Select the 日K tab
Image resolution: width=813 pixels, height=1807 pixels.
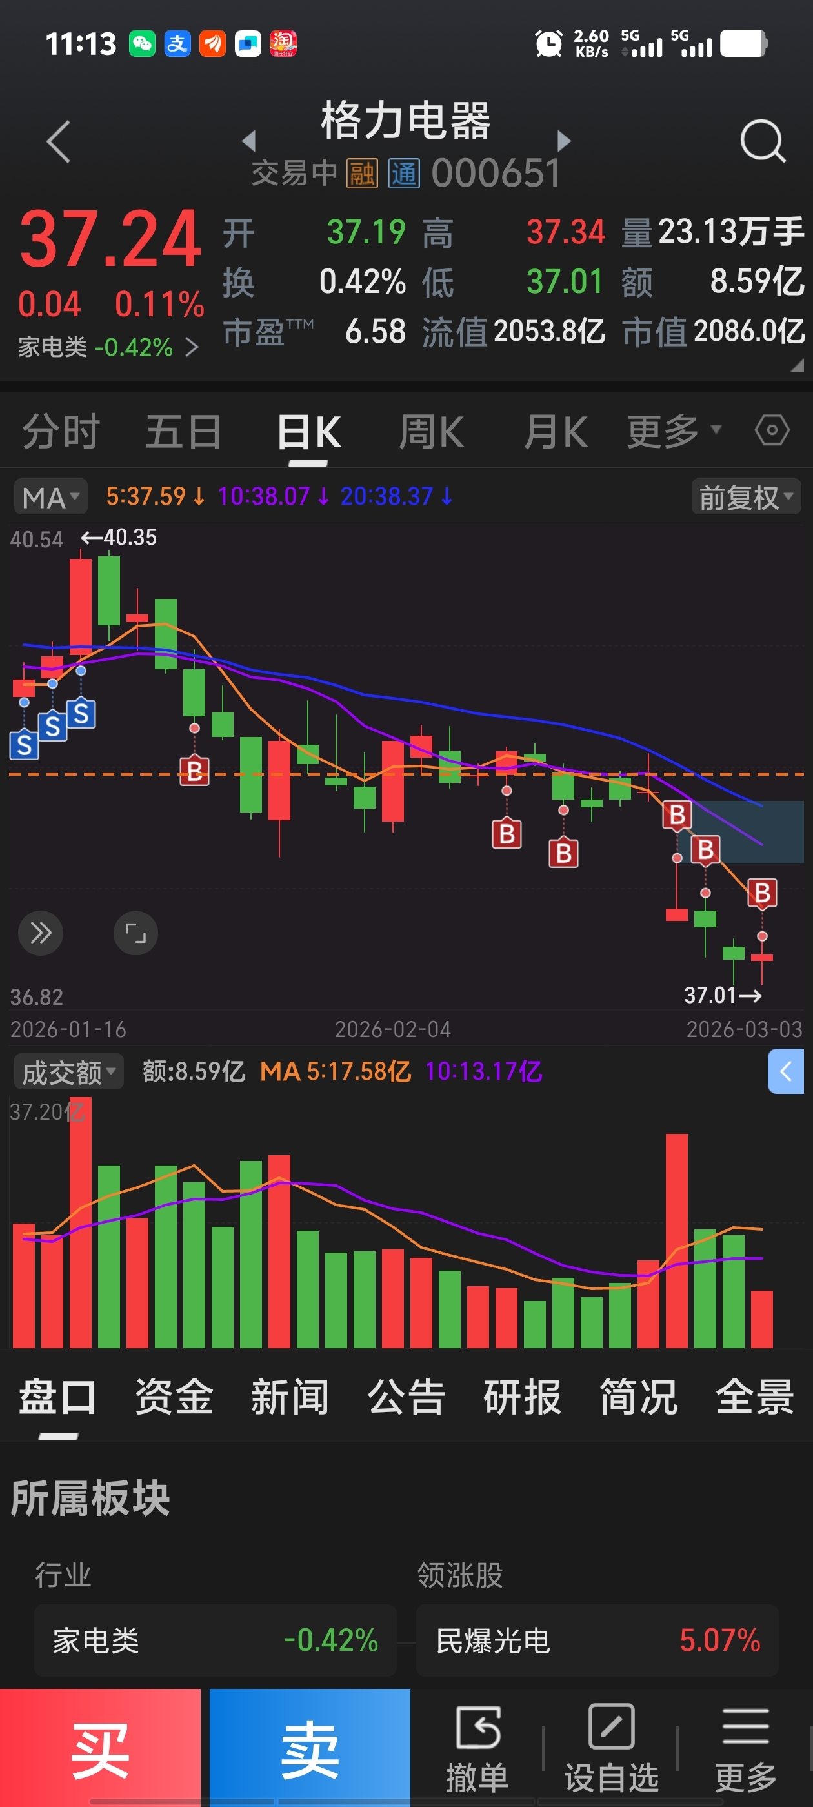309,430
